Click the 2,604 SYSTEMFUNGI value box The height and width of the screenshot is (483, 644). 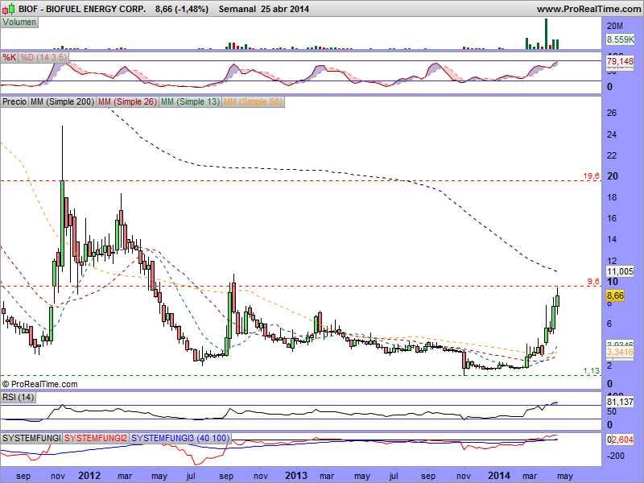pyautogui.click(x=622, y=440)
